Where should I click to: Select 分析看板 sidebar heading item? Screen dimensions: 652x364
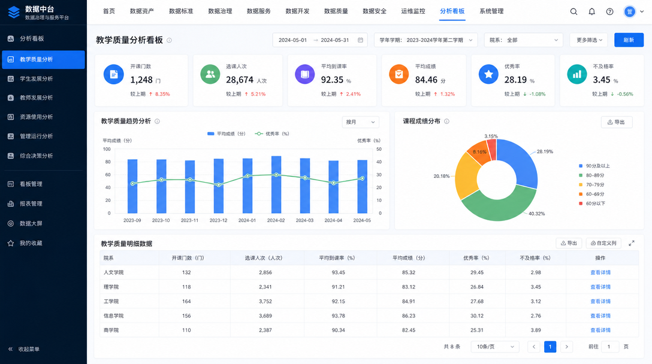coord(43,39)
